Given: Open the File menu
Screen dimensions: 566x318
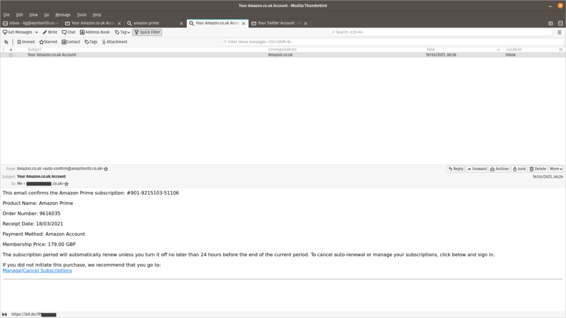Looking at the screenshot, I should click(x=7, y=15).
